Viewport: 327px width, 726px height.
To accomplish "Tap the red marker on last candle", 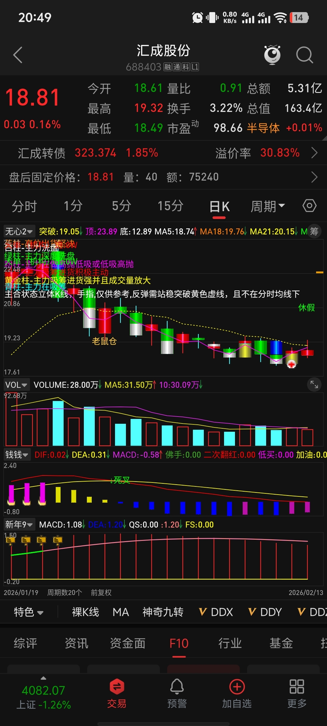I will pos(292,365).
